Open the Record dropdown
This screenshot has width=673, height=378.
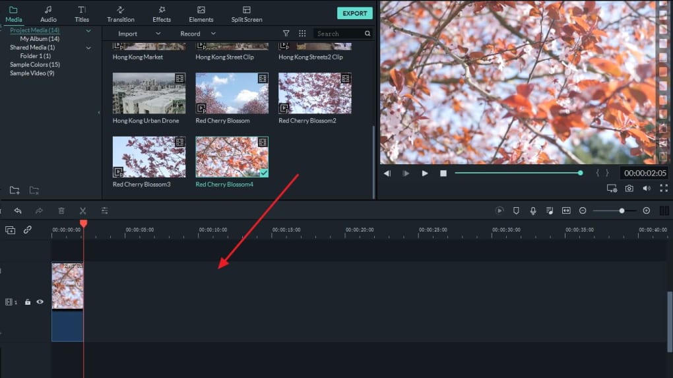coord(197,34)
